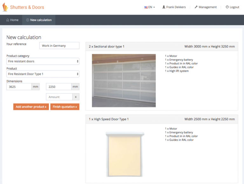The image size is (244, 184).
Task: Click the High Speed Door image
Action: pos(125,154)
